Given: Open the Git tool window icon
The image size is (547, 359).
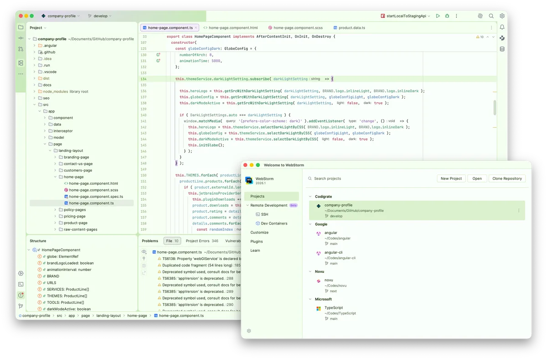Looking at the screenshot, I should [x=21, y=306].
